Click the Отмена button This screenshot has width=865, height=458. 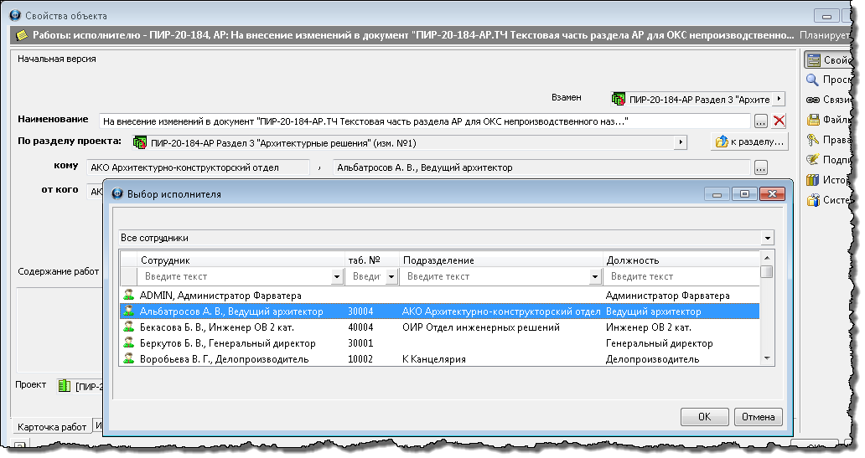click(758, 416)
